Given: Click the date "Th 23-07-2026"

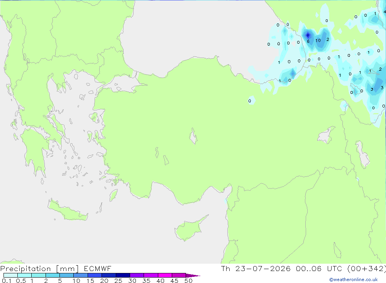Looking at the screenshot, I should [256, 268].
